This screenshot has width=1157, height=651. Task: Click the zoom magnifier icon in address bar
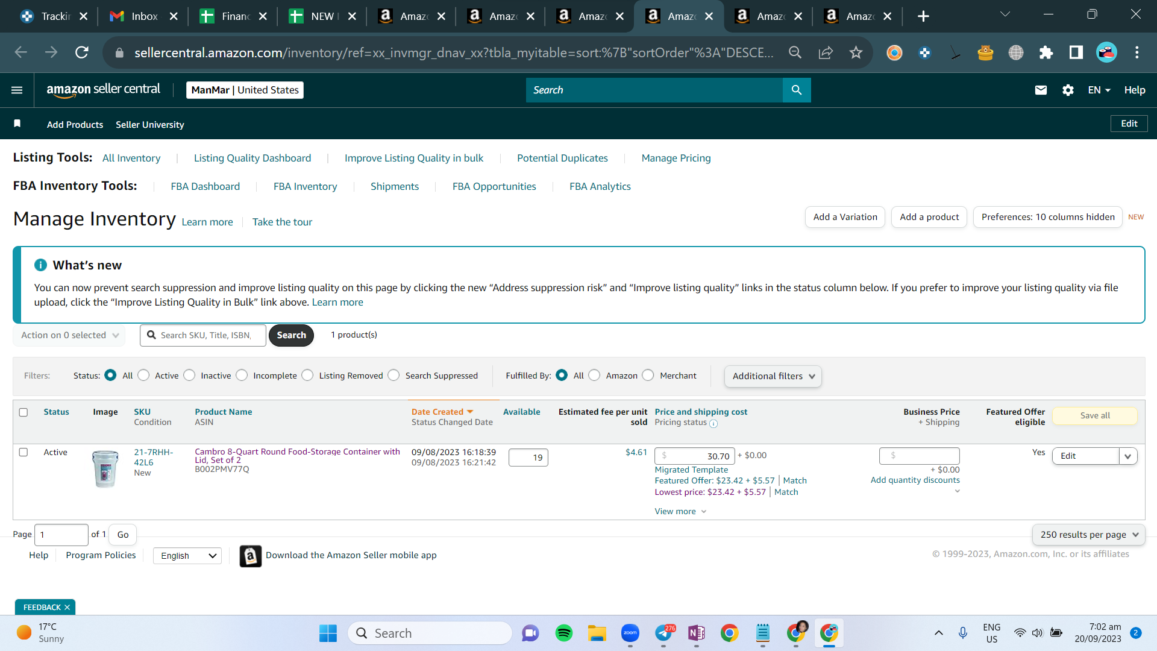click(795, 52)
